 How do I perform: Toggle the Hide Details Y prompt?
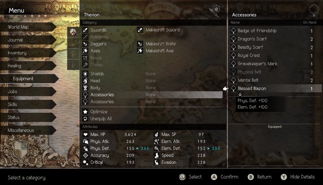298,177
